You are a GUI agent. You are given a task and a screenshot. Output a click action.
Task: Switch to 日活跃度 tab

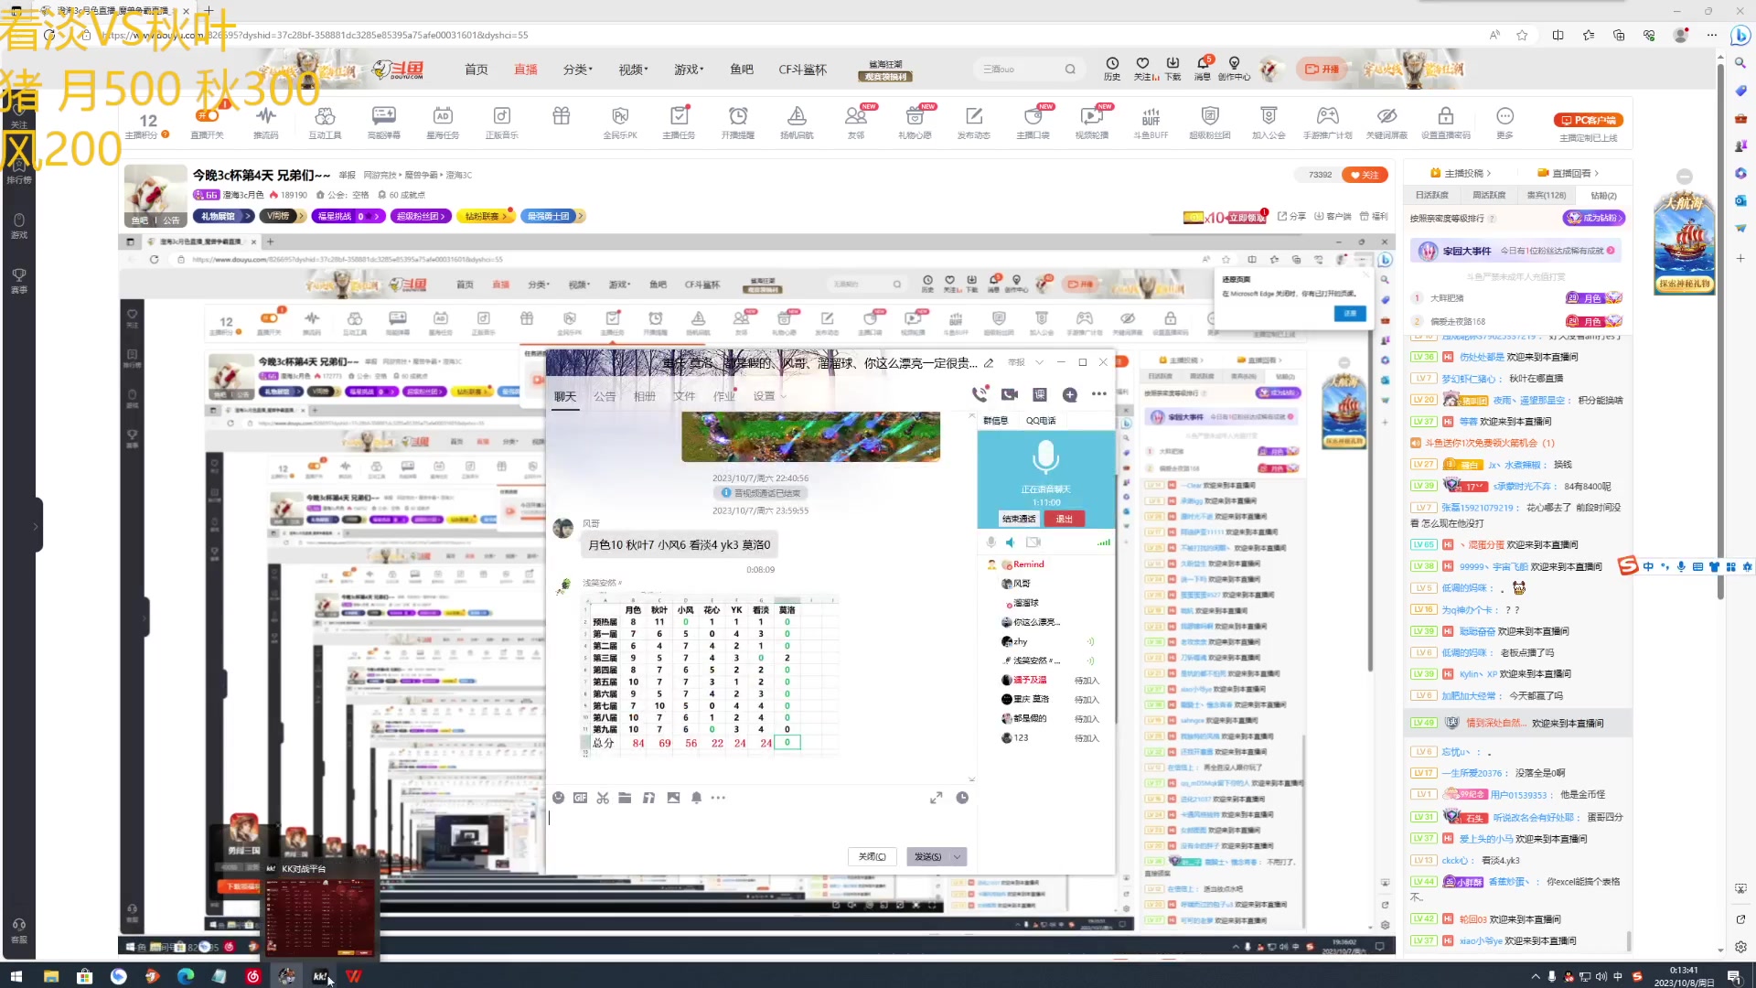tap(1432, 195)
